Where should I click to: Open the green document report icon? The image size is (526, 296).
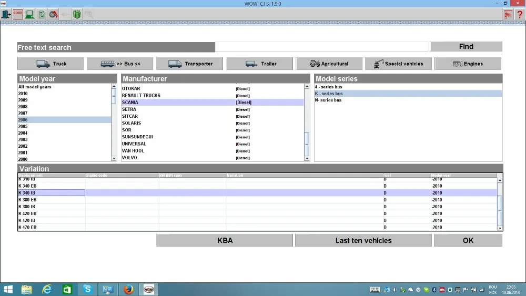click(41, 14)
